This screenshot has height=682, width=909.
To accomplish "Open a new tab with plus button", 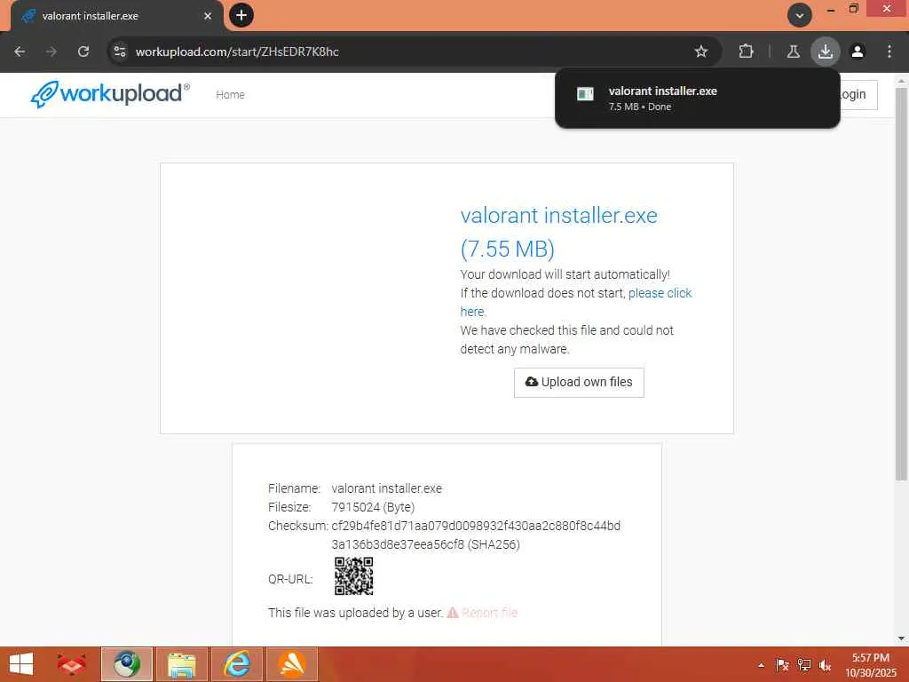I will tap(241, 15).
